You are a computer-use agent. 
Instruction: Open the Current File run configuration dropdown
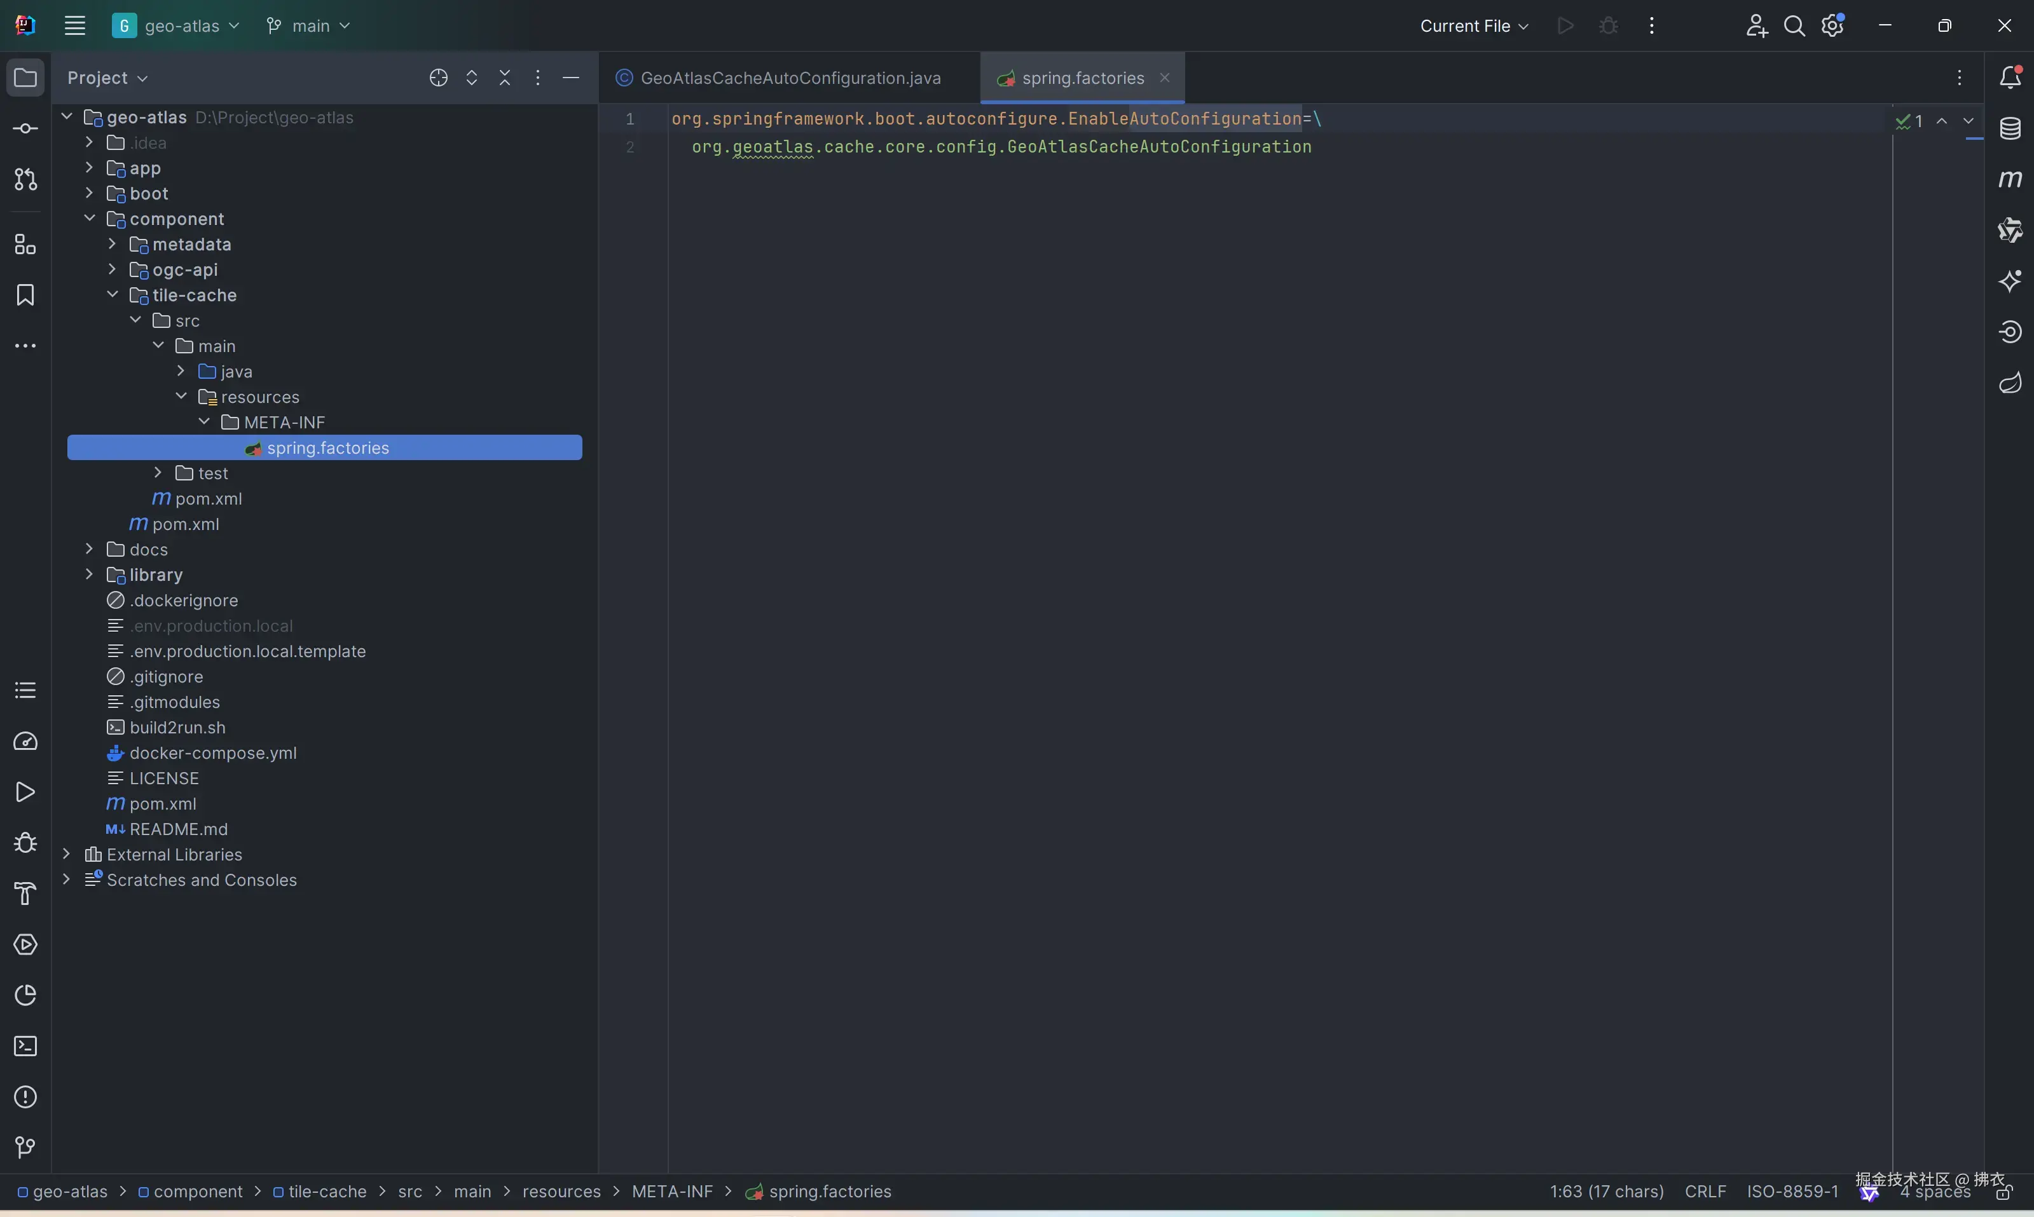[x=1474, y=26]
